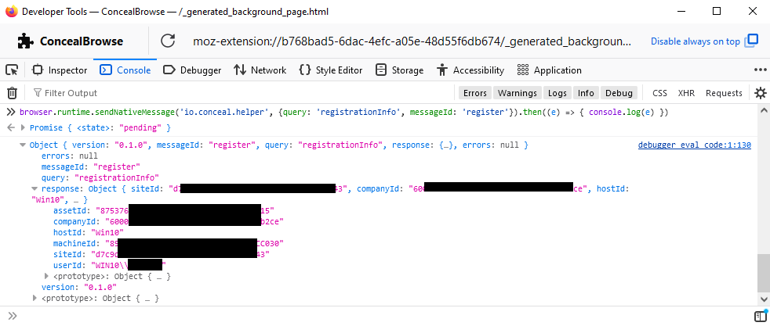Toggle the split console editor icon
This screenshot has height=326, width=770.
coord(760,316)
